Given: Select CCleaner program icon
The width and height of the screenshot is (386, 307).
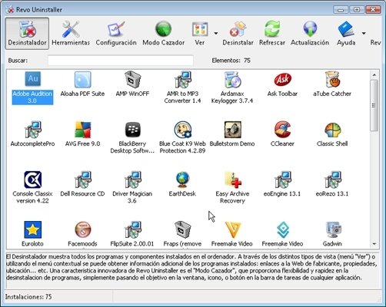Looking at the screenshot, I should click(x=282, y=134).
